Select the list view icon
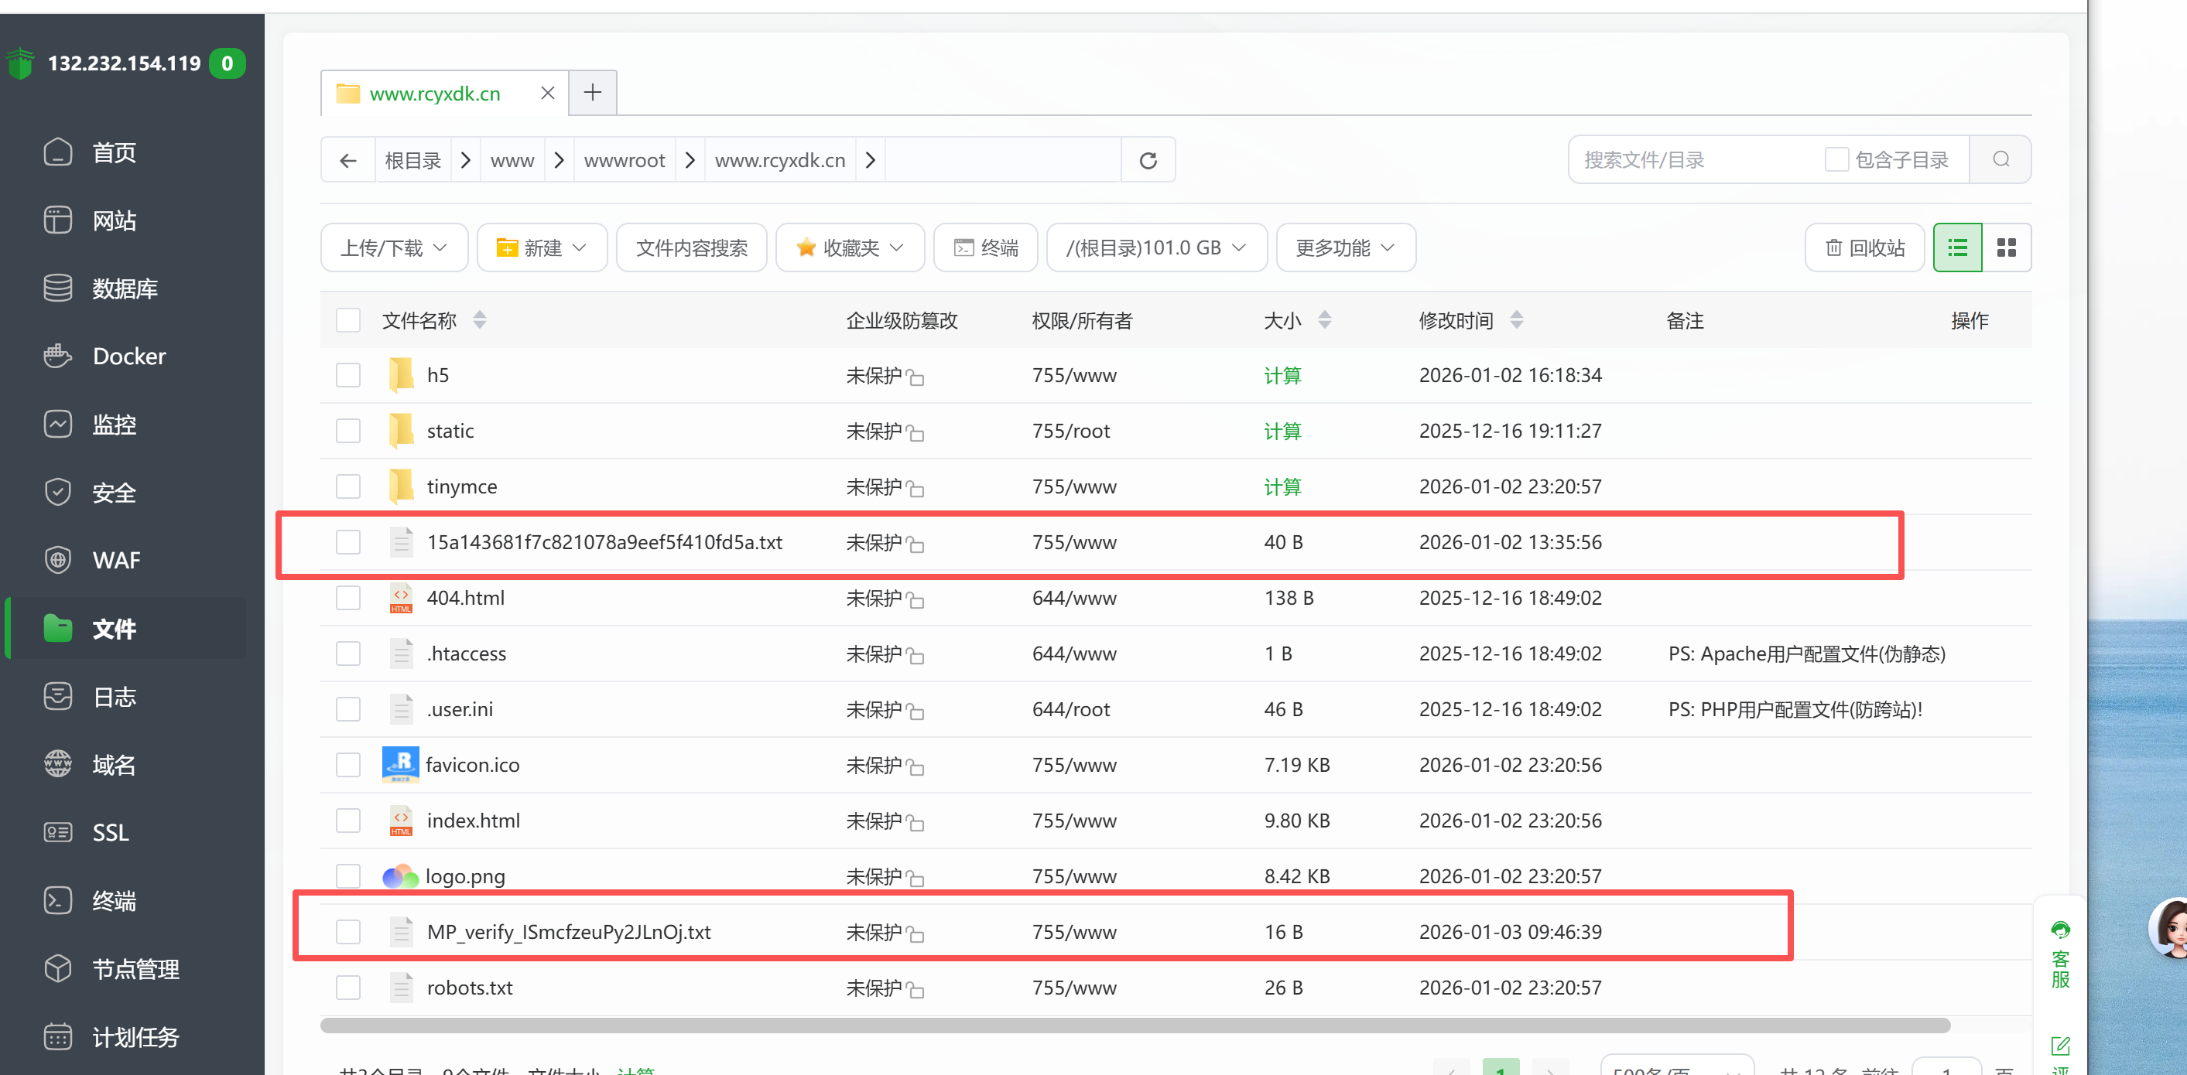Screen dimensions: 2187x1075 coord(1957,247)
